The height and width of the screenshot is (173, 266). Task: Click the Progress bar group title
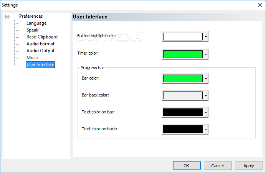(92, 68)
